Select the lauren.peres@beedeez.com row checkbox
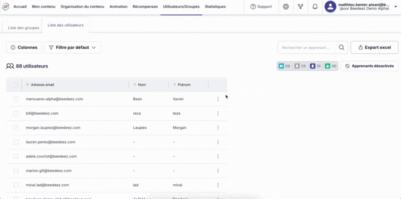This screenshot has width=401, height=199. coord(16,142)
